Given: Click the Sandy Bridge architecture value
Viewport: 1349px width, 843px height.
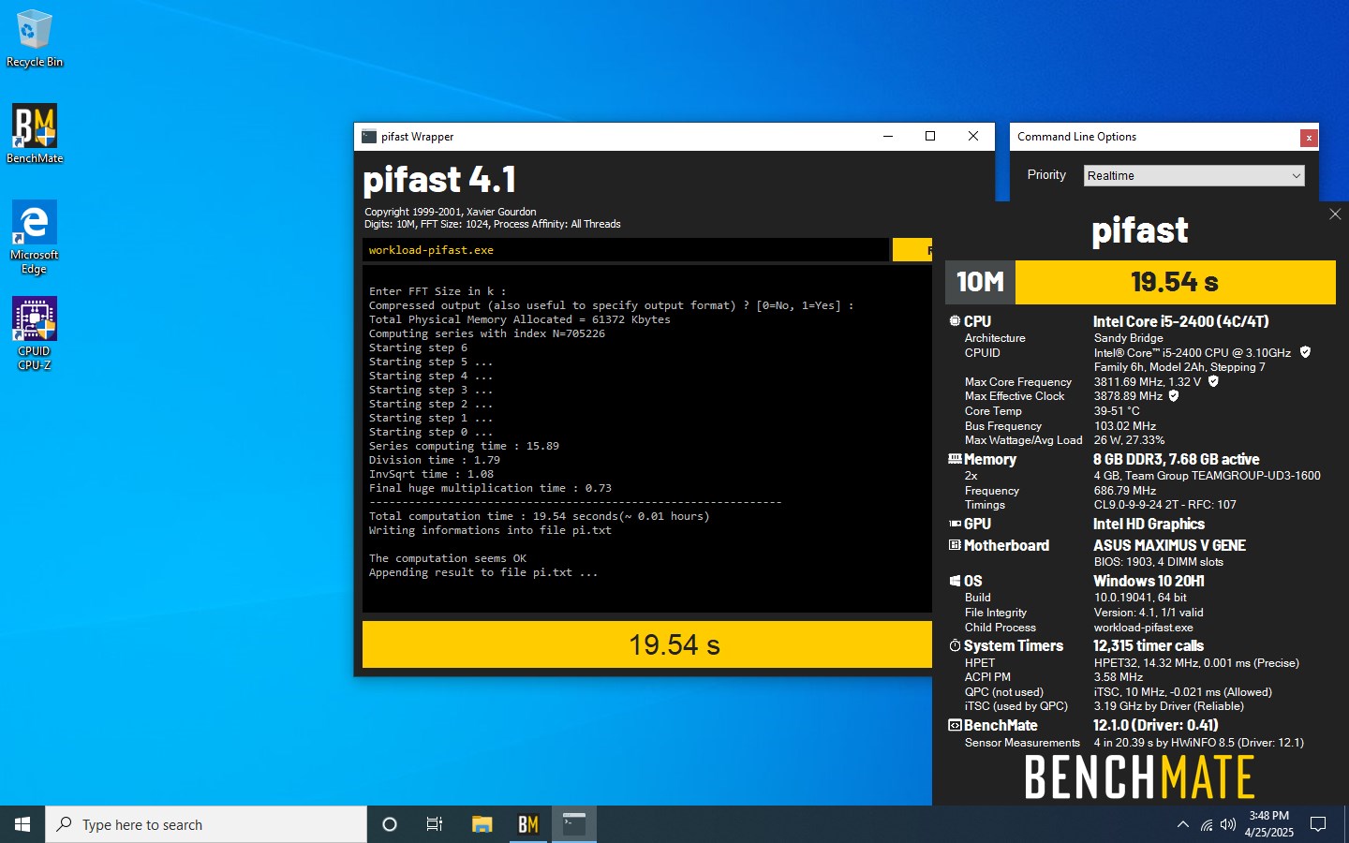Looking at the screenshot, I should pyautogui.click(x=1128, y=338).
